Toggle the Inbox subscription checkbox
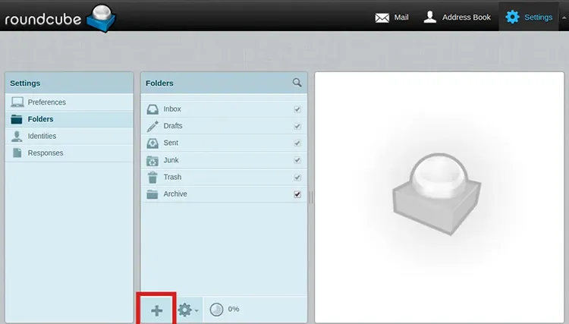 pyautogui.click(x=297, y=109)
